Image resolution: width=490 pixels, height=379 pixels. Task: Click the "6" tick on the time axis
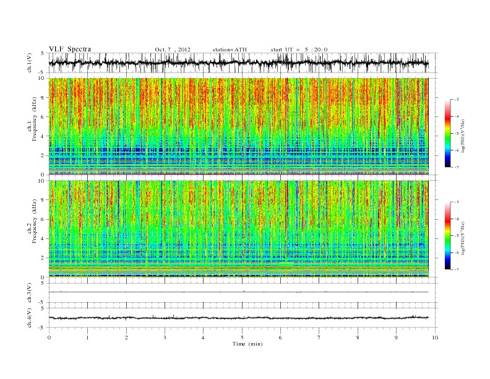280,338
